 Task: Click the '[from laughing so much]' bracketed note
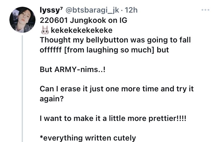[x=109, y=50]
